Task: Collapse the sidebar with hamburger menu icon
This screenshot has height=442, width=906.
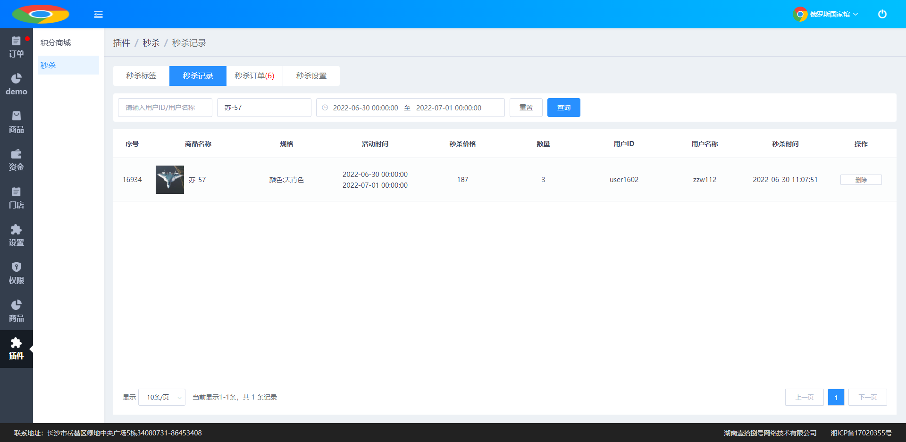Action: point(98,14)
